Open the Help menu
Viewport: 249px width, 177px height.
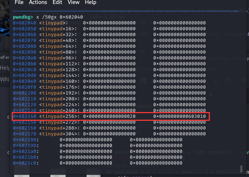pyautogui.click(x=90, y=3)
